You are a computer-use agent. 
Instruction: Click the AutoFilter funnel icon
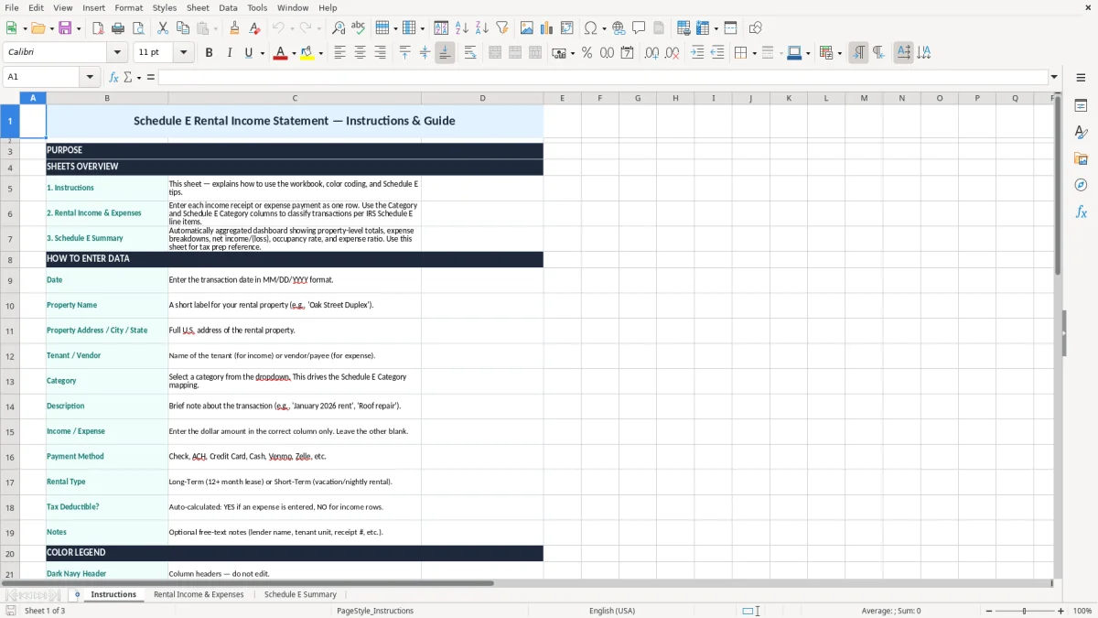click(x=502, y=28)
